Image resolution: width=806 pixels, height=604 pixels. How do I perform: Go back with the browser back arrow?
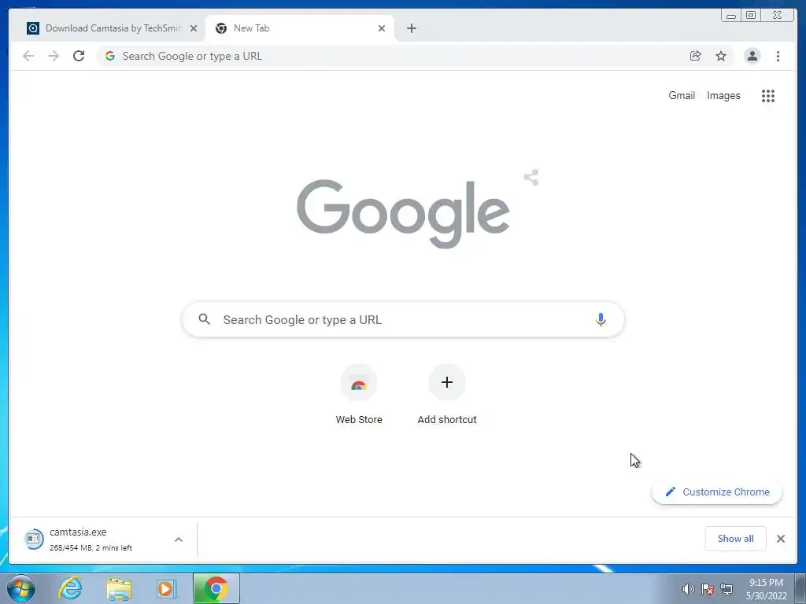tap(28, 56)
